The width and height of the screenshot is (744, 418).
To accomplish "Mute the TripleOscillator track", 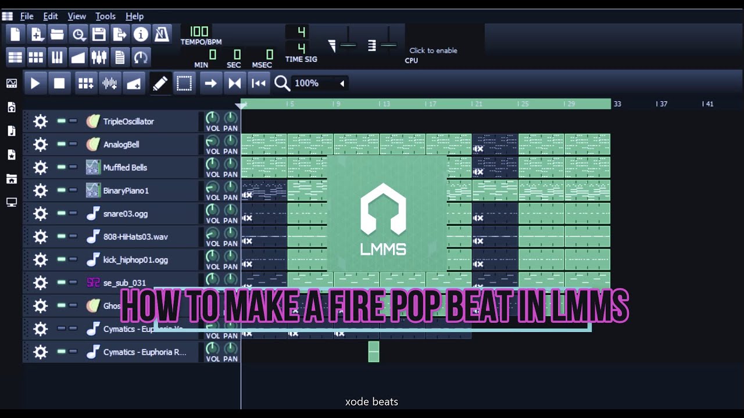I will point(61,121).
